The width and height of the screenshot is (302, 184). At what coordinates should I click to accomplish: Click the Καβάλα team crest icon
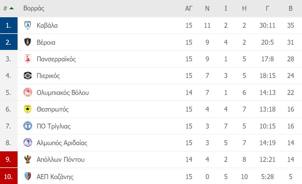click(27, 25)
